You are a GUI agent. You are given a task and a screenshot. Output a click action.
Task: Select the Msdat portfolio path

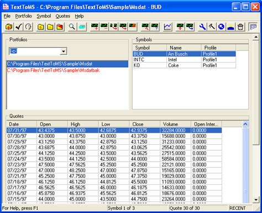(67, 64)
